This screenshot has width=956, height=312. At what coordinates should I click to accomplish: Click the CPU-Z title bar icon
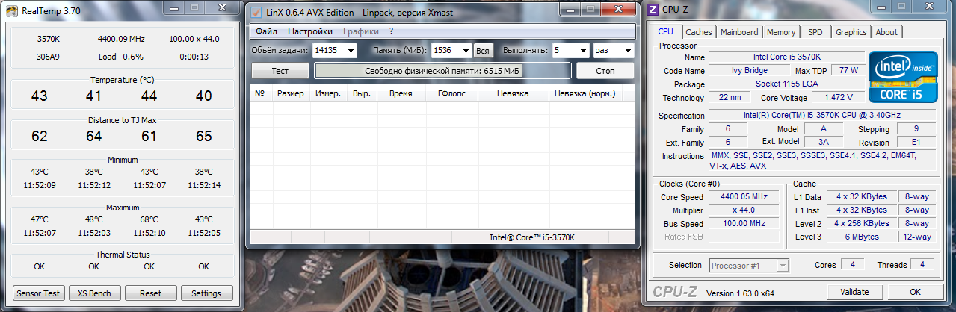[x=653, y=10]
